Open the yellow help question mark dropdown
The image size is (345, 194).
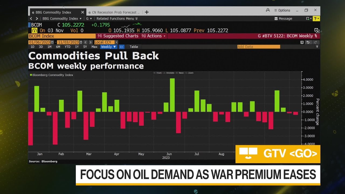(x=316, y=19)
